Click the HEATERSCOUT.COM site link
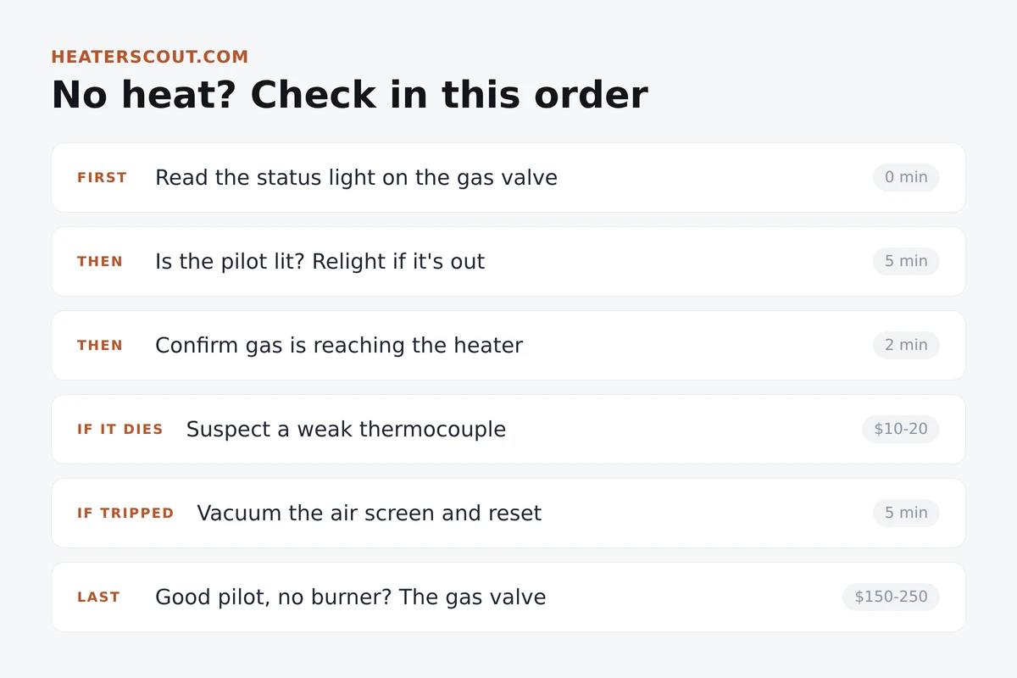The height and width of the screenshot is (678, 1017). click(x=150, y=57)
